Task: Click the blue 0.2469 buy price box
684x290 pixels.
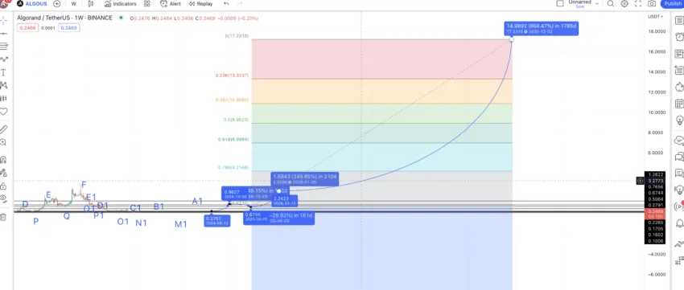Action: (69, 28)
